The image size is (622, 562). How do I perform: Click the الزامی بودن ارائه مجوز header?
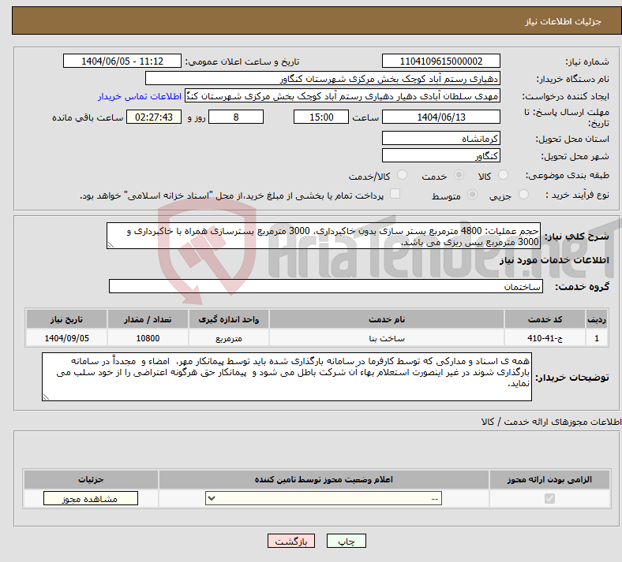[x=549, y=479]
